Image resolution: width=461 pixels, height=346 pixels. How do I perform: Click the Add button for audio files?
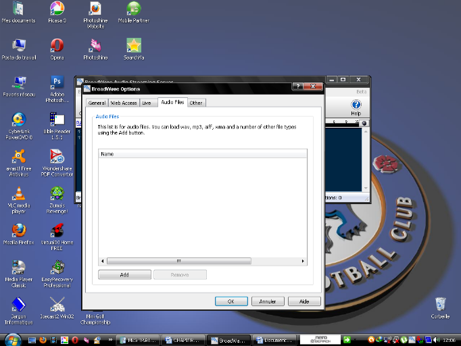pyautogui.click(x=124, y=275)
